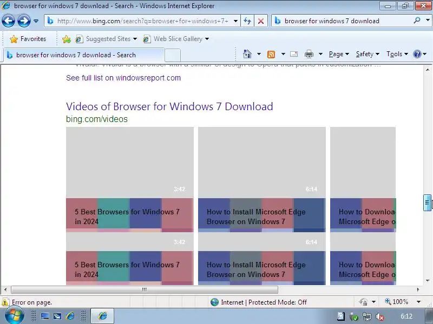Click the Read Mail icon
This screenshot has width=433, height=324.
(294, 54)
